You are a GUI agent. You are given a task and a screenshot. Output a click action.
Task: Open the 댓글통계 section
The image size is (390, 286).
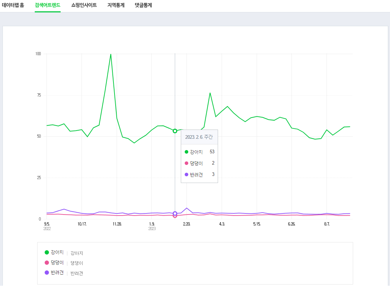143,5
